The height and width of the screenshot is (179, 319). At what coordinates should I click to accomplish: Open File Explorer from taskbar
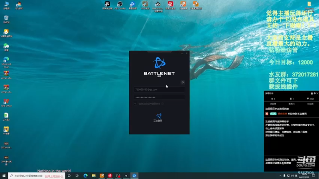[x=94, y=176]
